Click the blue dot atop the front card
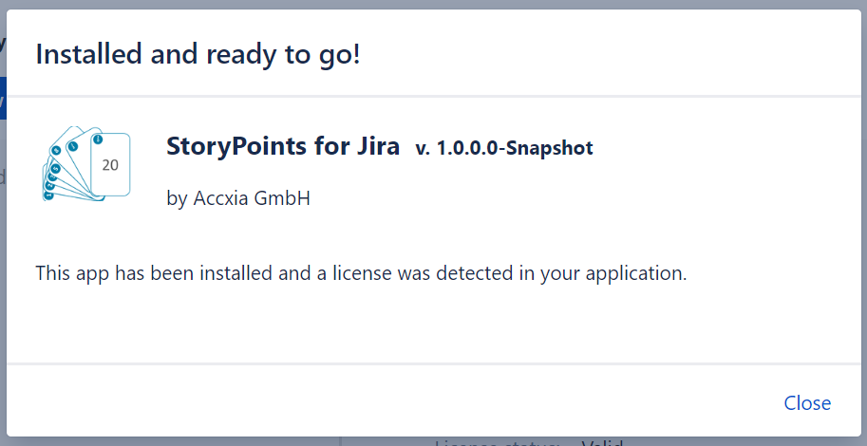The width and height of the screenshot is (867, 446). 97,140
